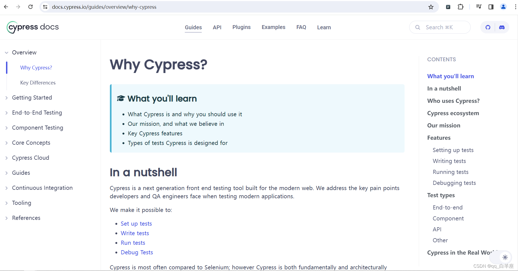This screenshot has height=271, width=518.
Task: Follow the Write tests link
Action: [x=135, y=233]
